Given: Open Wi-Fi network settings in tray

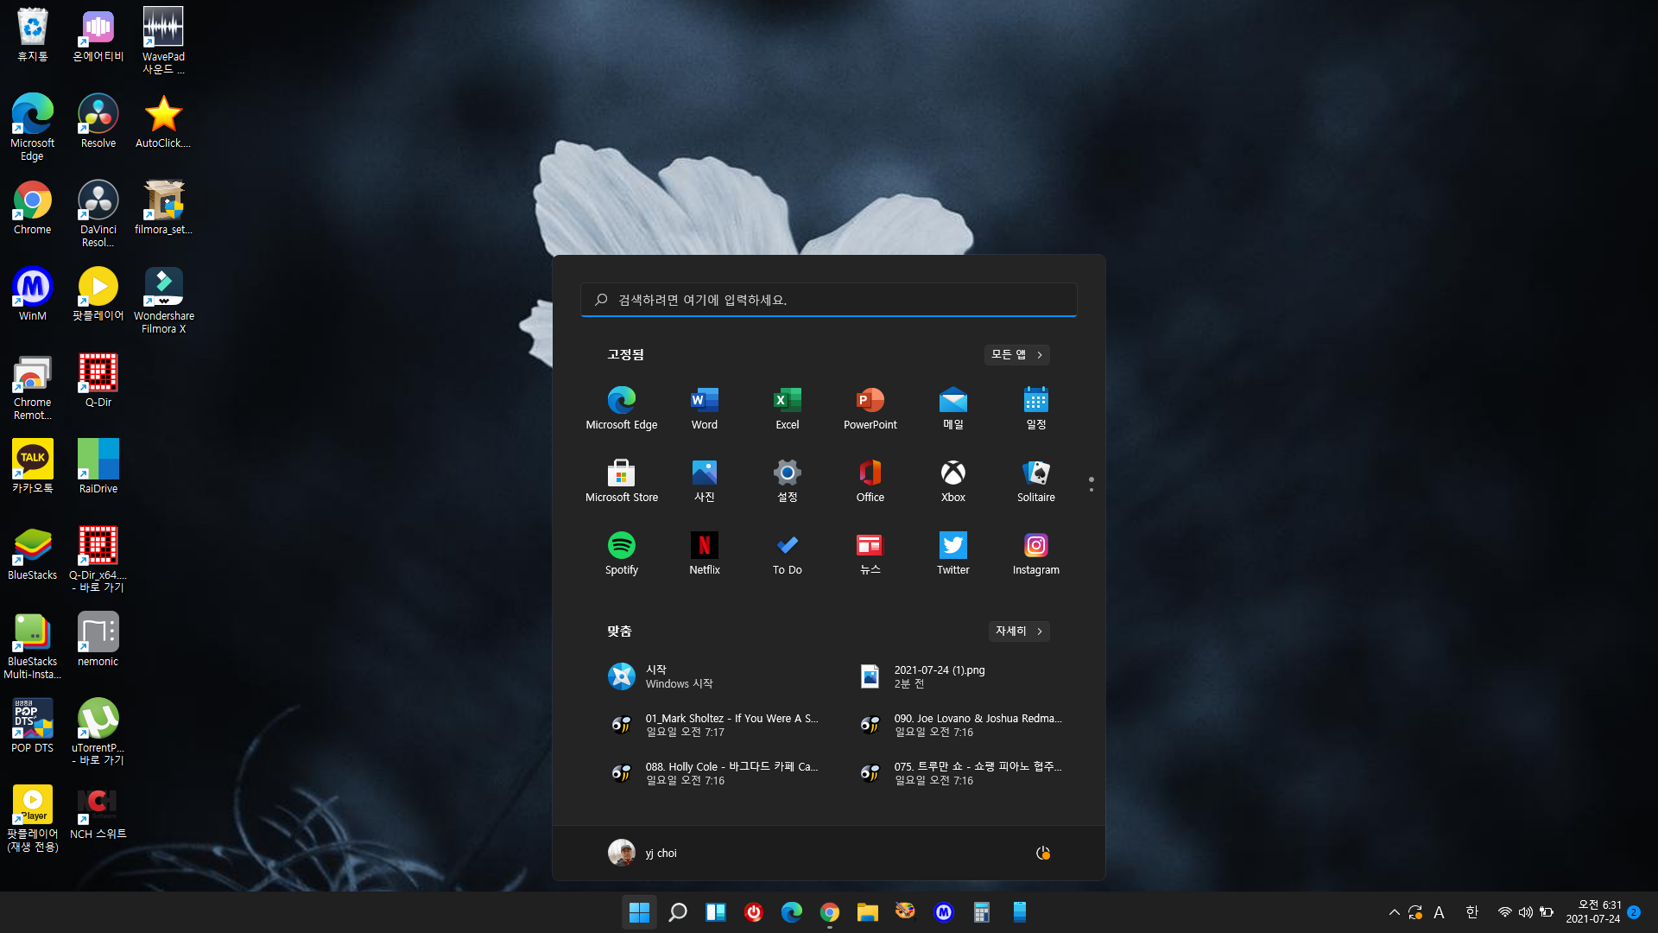Looking at the screenshot, I should pos(1504,912).
